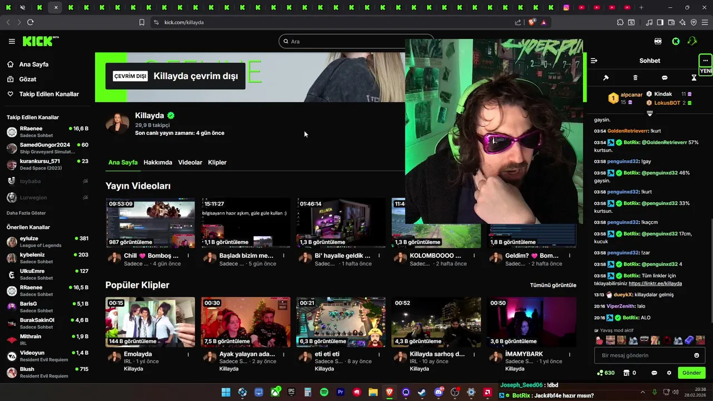Open options menu for Başladı bizim me... video
The width and height of the screenshot is (713, 401).
[x=283, y=256]
